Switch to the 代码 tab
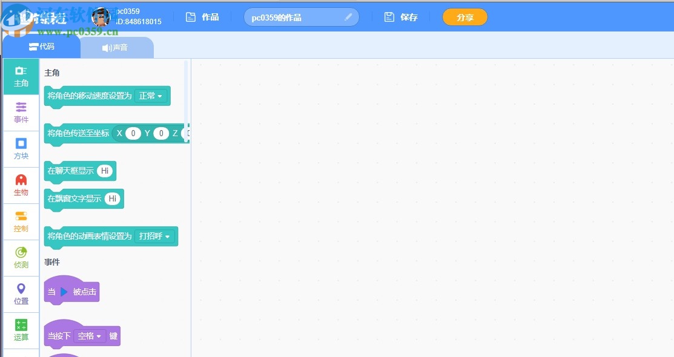674x357 pixels. [x=42, y=47]
